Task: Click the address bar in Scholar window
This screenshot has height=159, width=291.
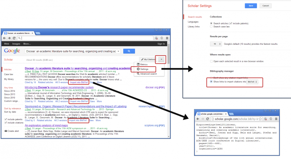Action: point(85,38)
